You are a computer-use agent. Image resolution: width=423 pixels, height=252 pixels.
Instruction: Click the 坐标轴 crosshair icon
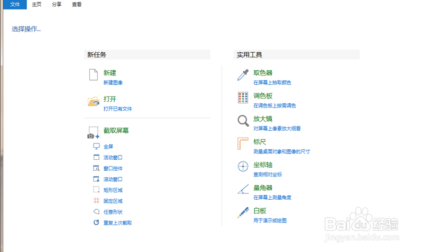pos(243,167)
